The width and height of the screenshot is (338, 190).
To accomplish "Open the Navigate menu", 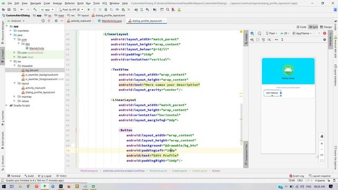I will tap(35, 3).
